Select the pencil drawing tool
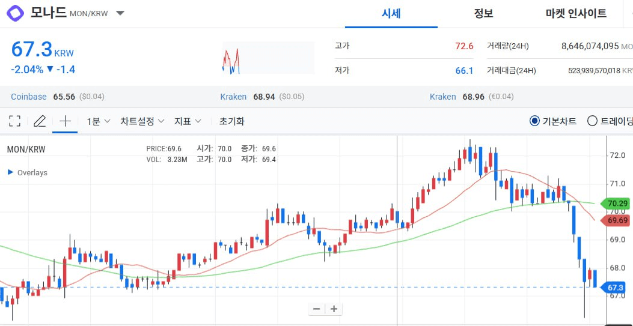 40,121
